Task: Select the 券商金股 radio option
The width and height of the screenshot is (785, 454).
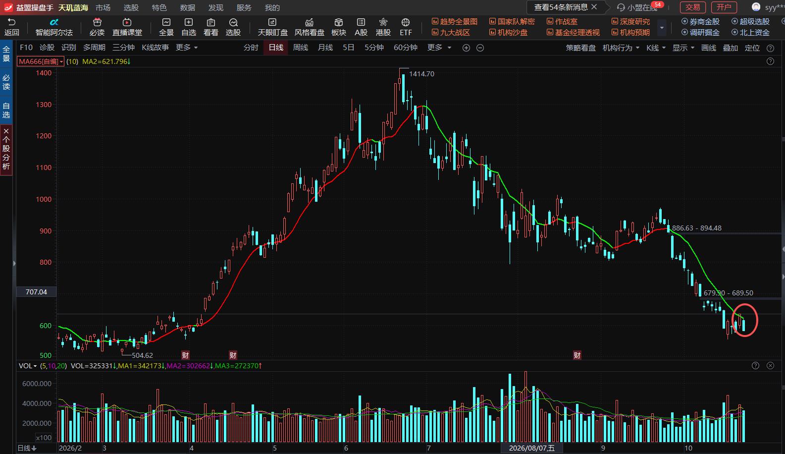Action: (x=700, y=21)
